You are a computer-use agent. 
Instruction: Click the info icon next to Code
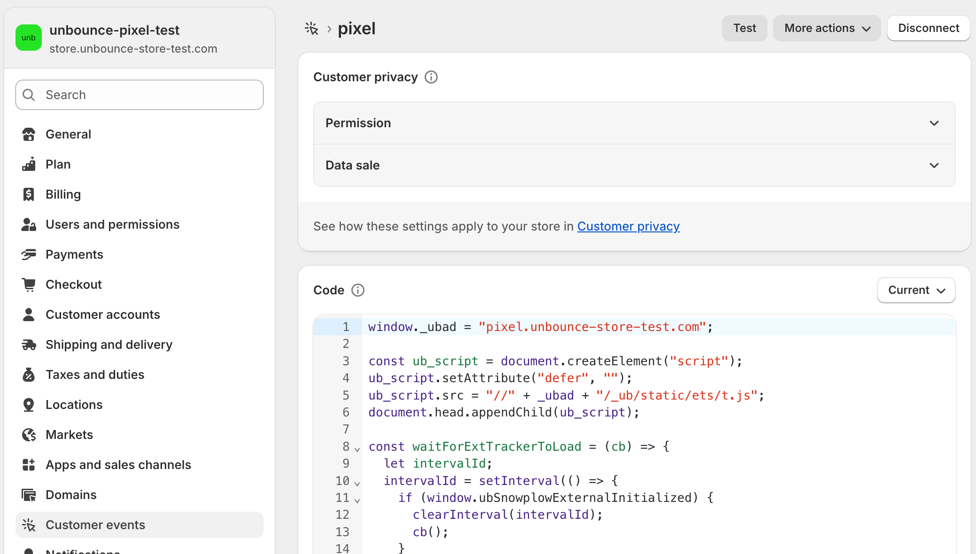(358, 290)
